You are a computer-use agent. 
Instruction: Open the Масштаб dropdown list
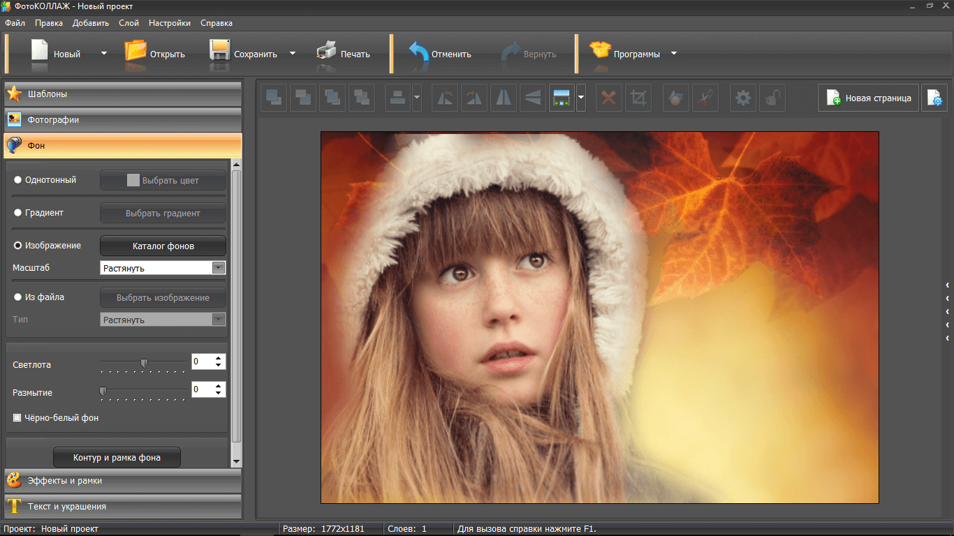219,268
